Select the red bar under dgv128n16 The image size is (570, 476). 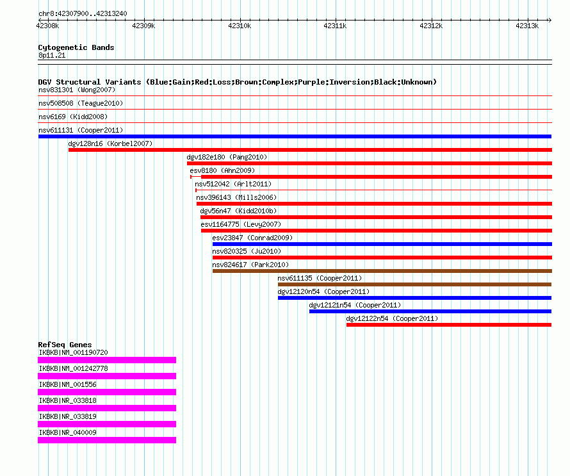pos(310,150)
